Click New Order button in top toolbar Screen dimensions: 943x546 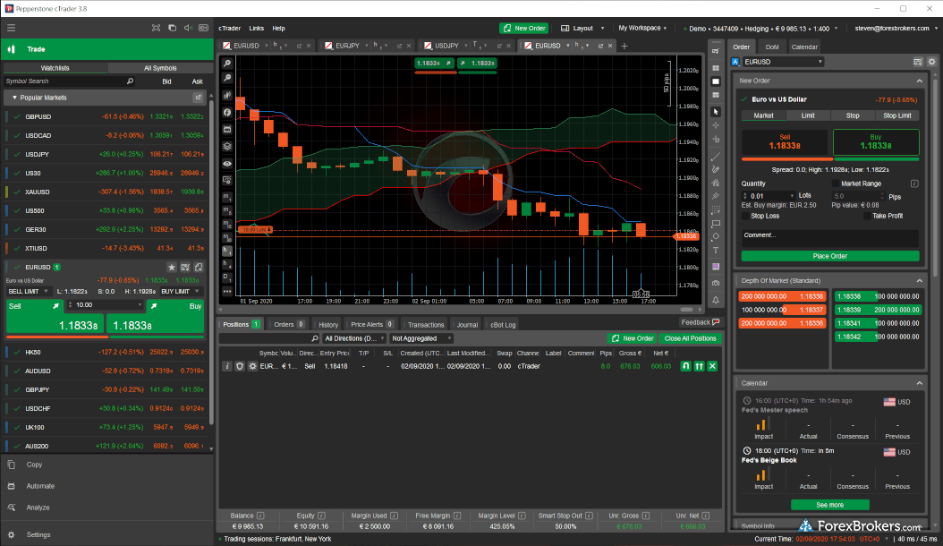[523, 29]
